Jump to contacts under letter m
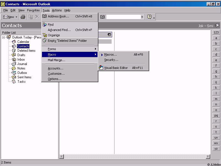This screenshot has width=221, height=166. pos(216,99)
